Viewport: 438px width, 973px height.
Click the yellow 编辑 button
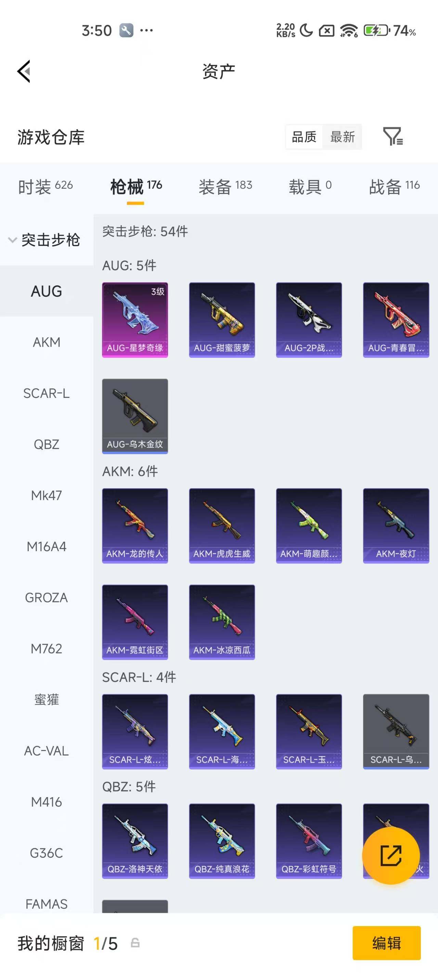coord(387,943)
